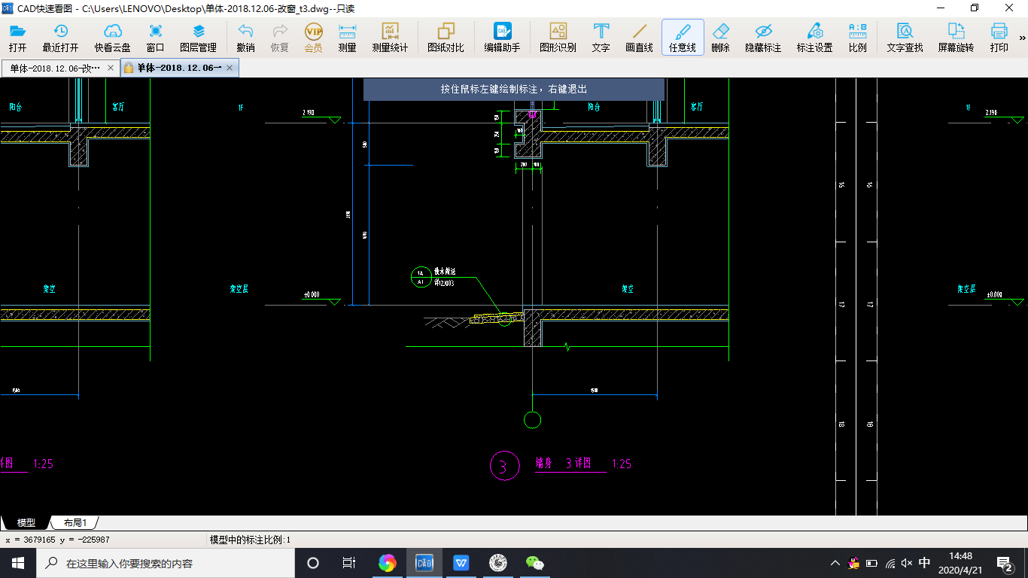
Task: Select the locked 单体-2018.12.06 tab
Action: [179, 68]
